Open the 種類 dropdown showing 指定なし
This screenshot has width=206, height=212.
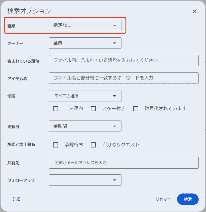pos(85,25)
